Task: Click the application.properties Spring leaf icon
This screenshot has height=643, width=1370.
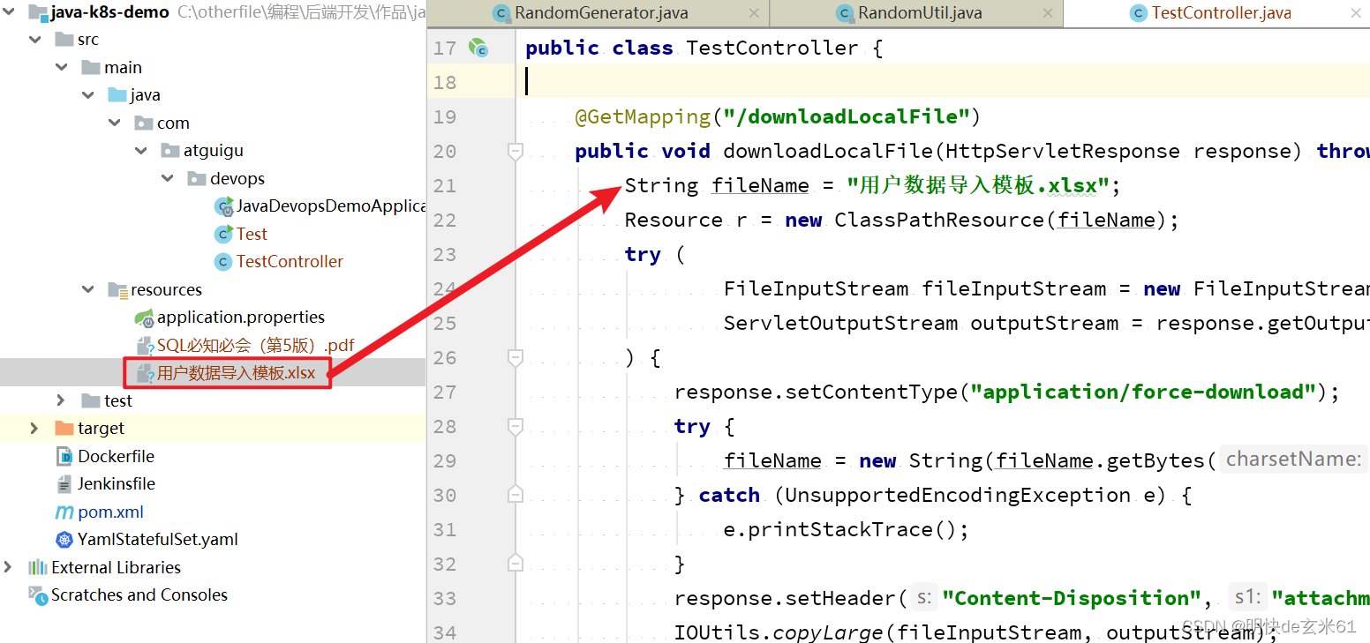Action: (x=144, y=318)
